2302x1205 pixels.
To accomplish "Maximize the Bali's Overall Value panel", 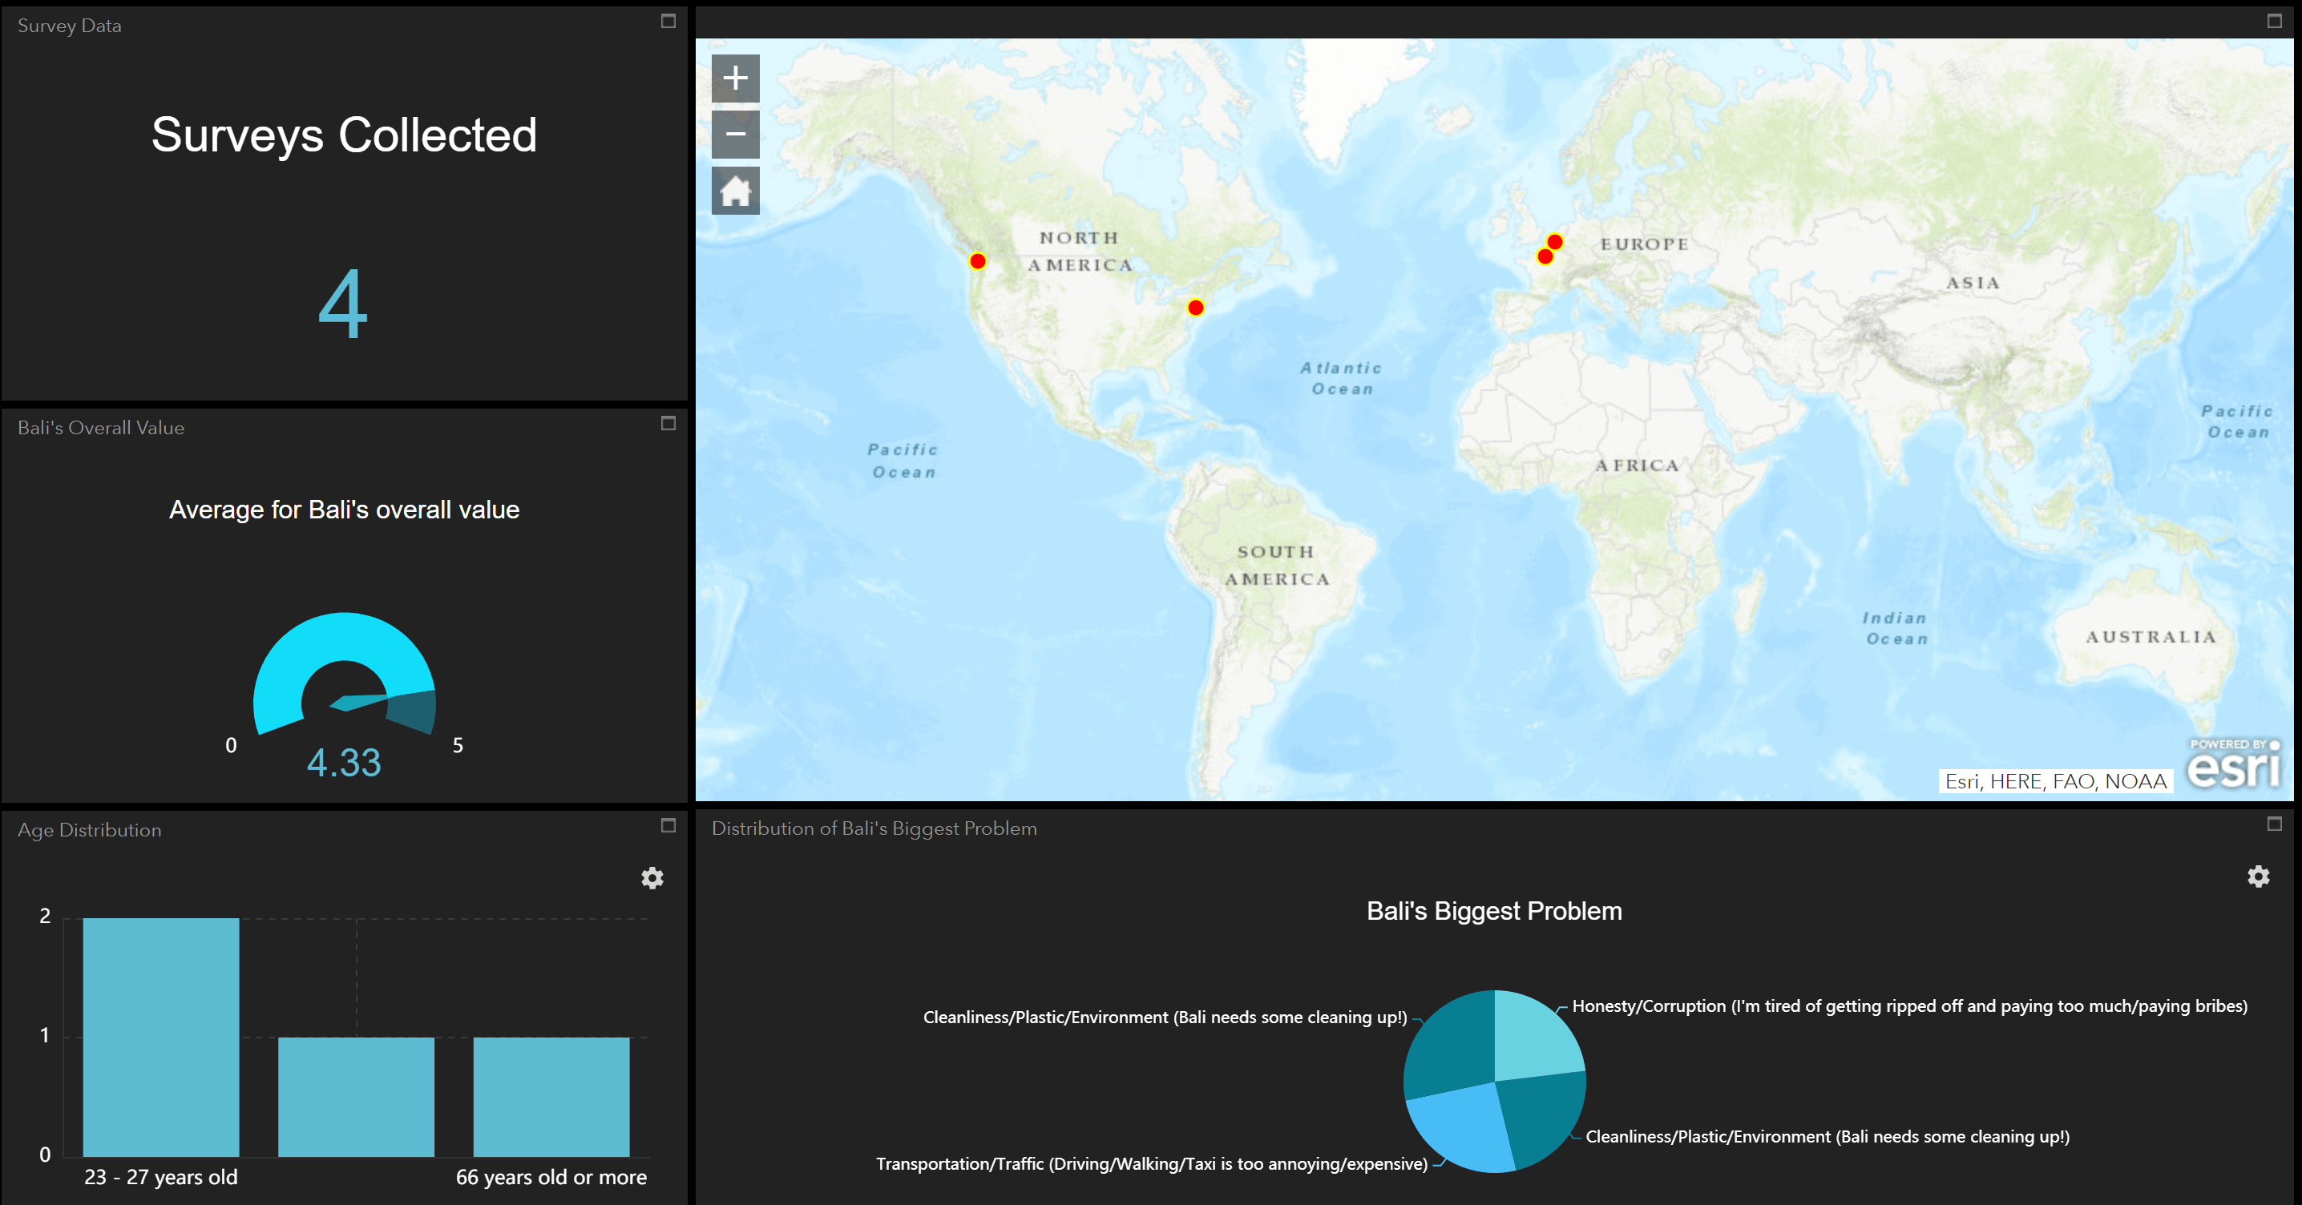I will point(668,423).
